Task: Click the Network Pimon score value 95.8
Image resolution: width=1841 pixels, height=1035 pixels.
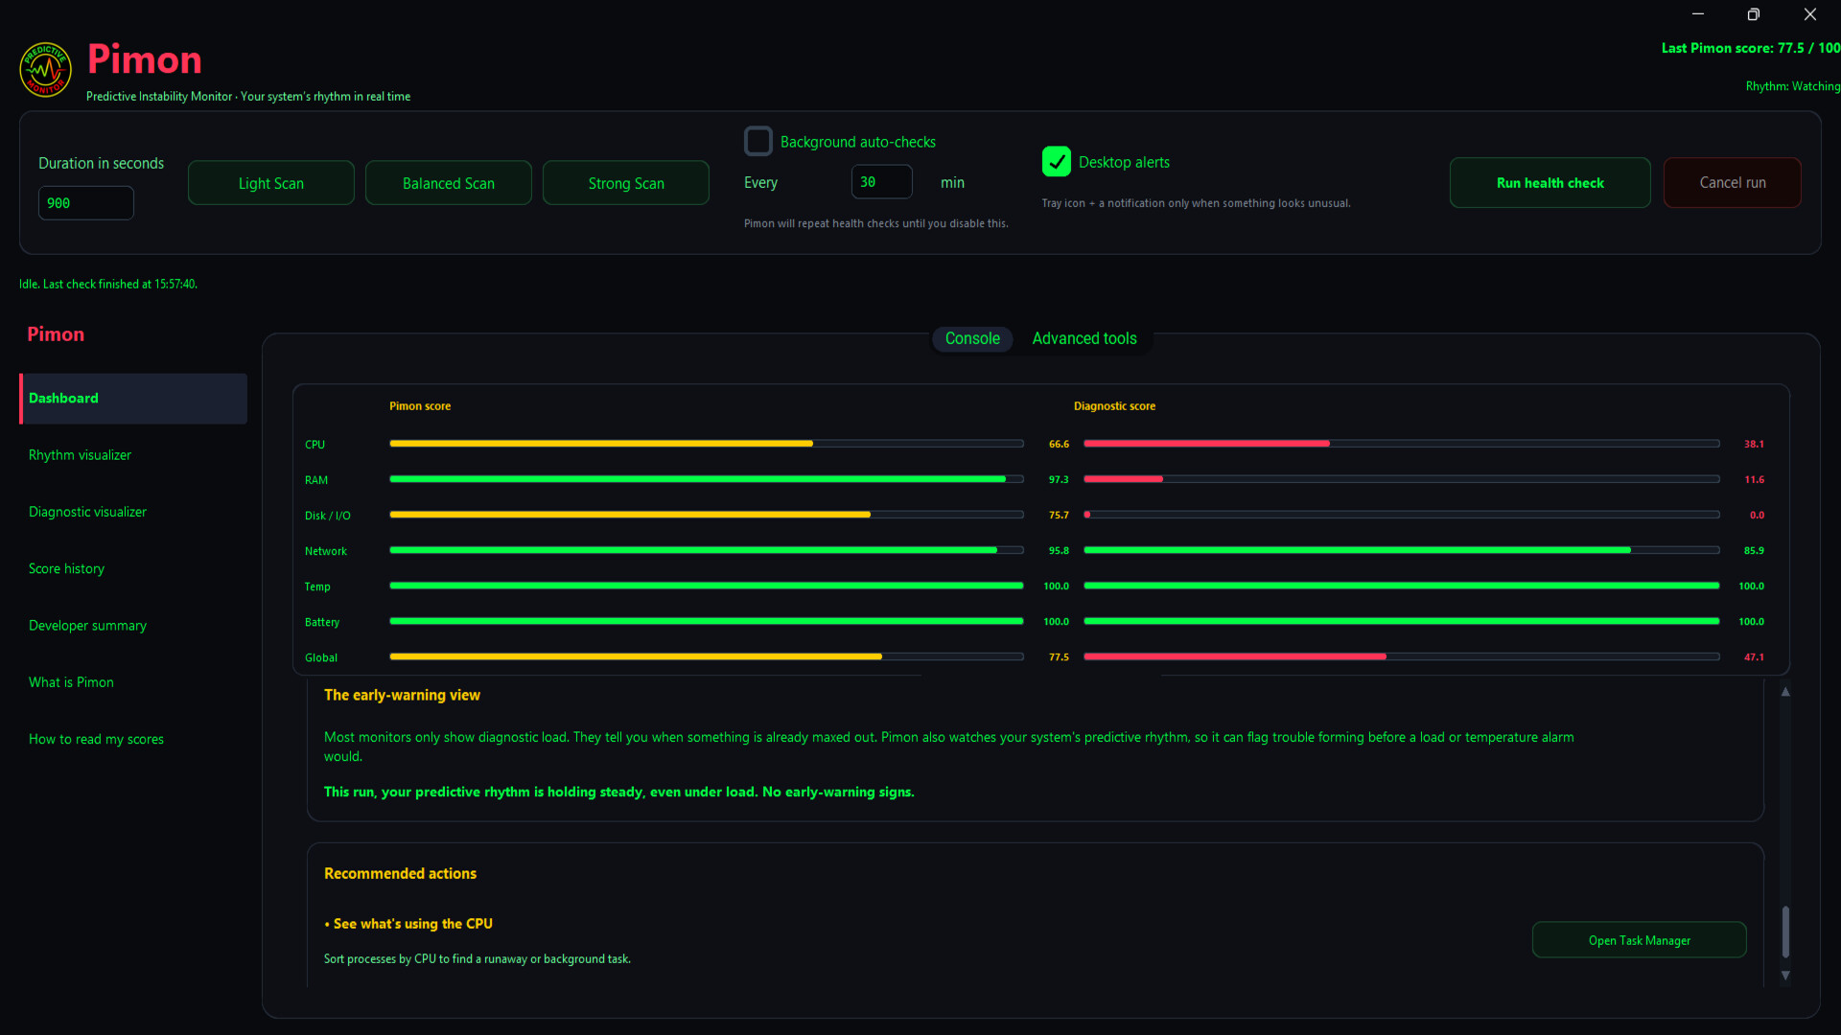Action: [x=1059, y=550]
